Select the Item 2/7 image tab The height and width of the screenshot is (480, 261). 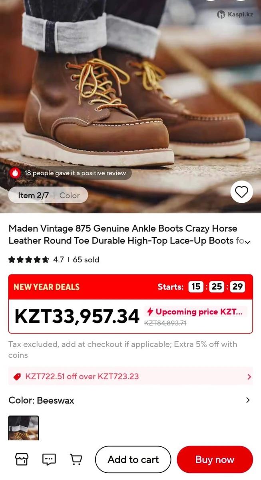coord(33,195)
